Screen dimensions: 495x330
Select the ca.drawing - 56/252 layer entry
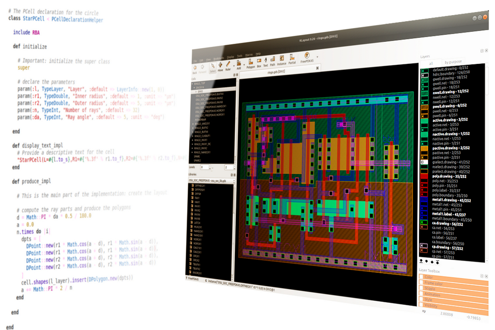click(447, 223)
